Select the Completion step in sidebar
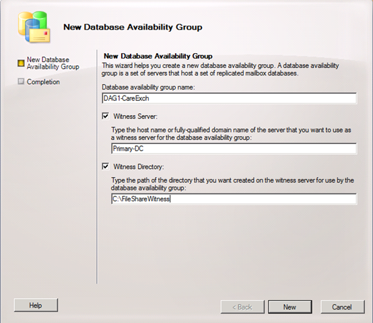Image resolution: width=373 pixels, height=323 pixels. (x=43, y=82)
